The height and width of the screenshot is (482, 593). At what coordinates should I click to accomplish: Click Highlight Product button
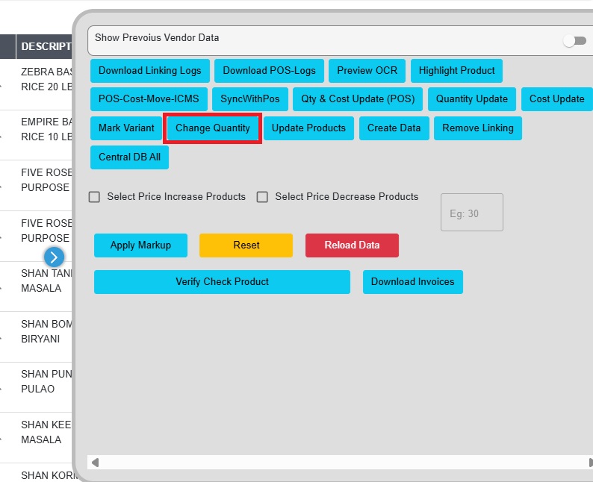[456, 71]
